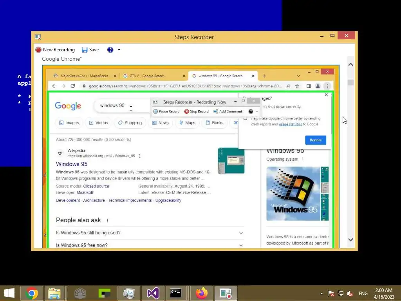
Task: Click the Wikipedia result three-dot options icon
Action: (x=140, y=156)
